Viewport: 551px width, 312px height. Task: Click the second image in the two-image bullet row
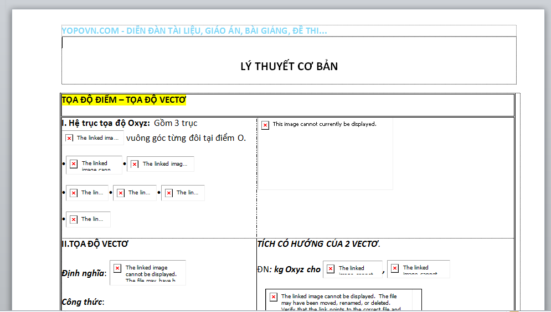[x=161, y=164]
